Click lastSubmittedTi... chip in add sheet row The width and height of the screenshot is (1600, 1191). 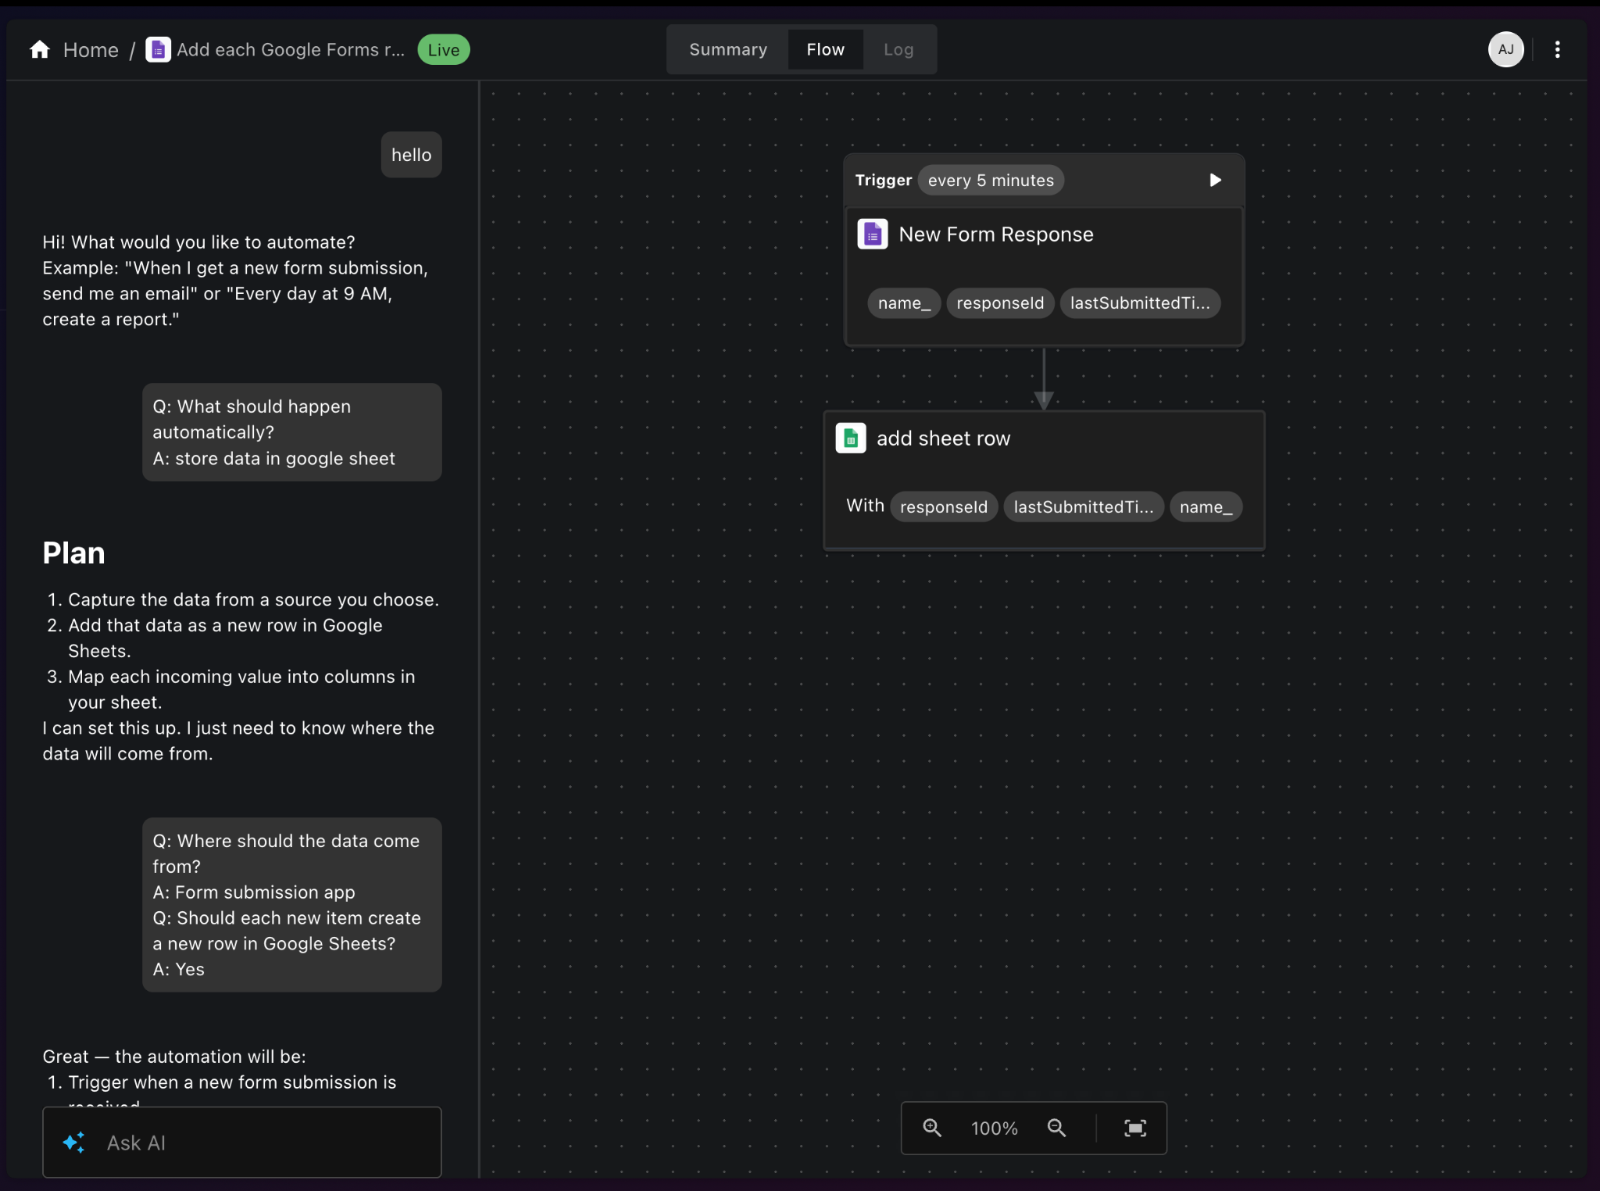point(1084,507)
